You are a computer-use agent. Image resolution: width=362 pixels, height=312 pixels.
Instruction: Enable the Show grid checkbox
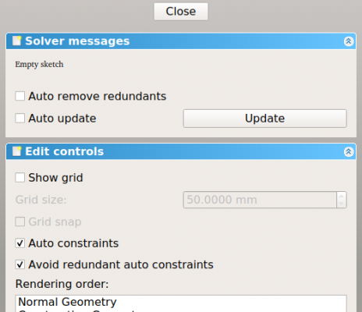20,178
